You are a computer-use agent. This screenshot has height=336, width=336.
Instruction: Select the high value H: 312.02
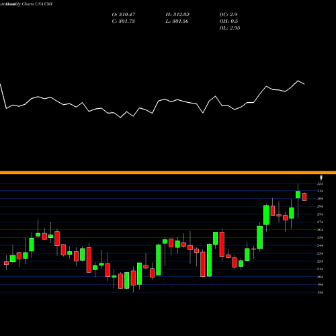pos(177,15)
